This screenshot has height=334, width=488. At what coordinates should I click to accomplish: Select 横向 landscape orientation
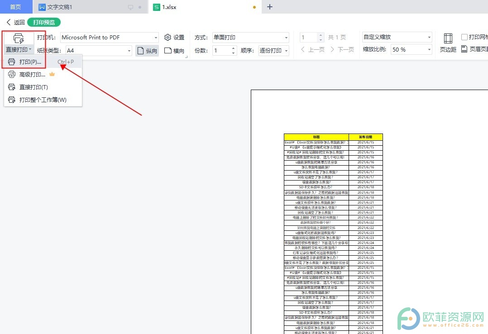point(174,50)
